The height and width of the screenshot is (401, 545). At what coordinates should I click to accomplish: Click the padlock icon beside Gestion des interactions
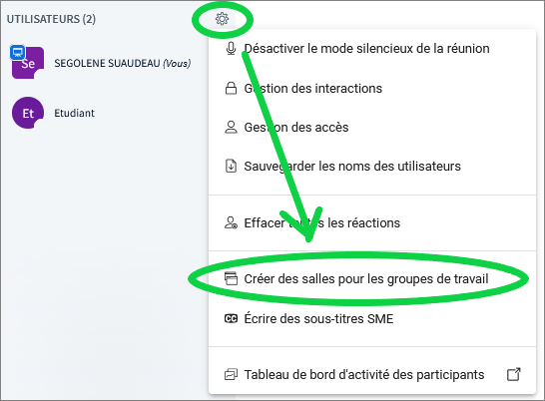[231, 88]
